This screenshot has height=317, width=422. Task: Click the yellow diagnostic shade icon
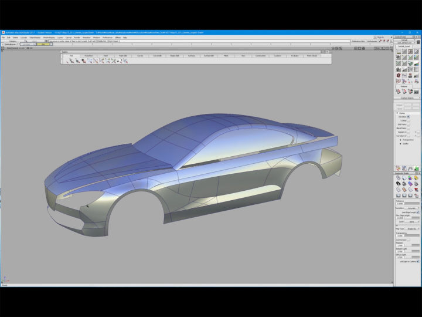click(x=416, y=178)
